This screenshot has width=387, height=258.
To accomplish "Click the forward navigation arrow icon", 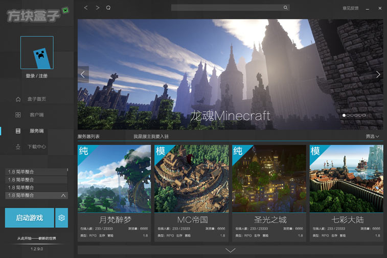I will click(x=97, y=8).
